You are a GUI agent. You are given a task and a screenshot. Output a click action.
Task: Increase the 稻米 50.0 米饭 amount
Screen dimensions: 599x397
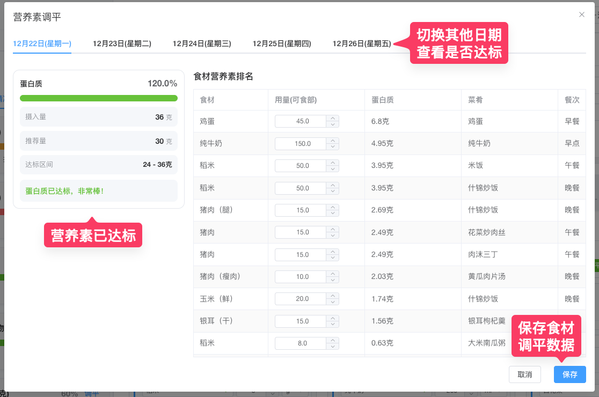point(333,163)
